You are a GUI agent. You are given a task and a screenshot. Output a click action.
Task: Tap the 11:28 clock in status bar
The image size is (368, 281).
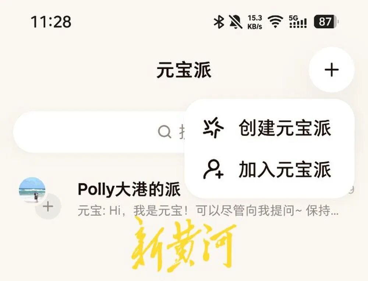pos(51,22)
